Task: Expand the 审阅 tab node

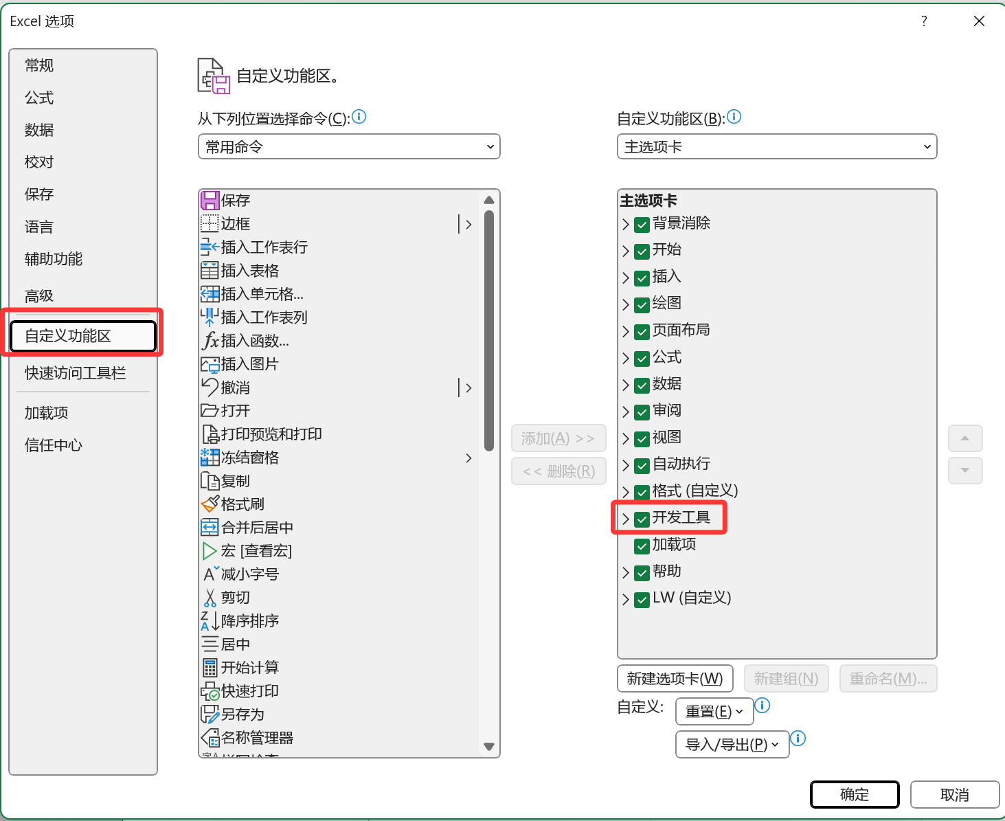Action: [625, 412]
